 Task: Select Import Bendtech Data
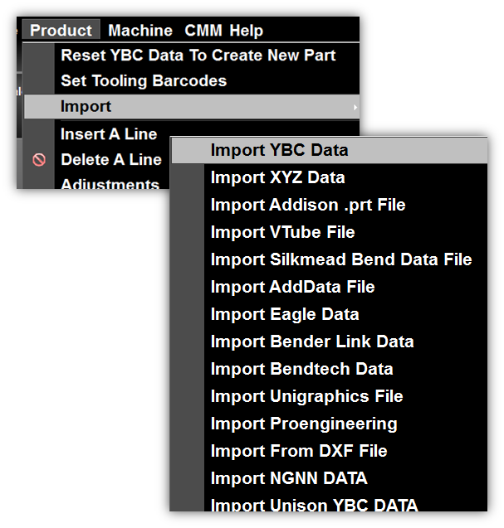(x=301, y=369)
